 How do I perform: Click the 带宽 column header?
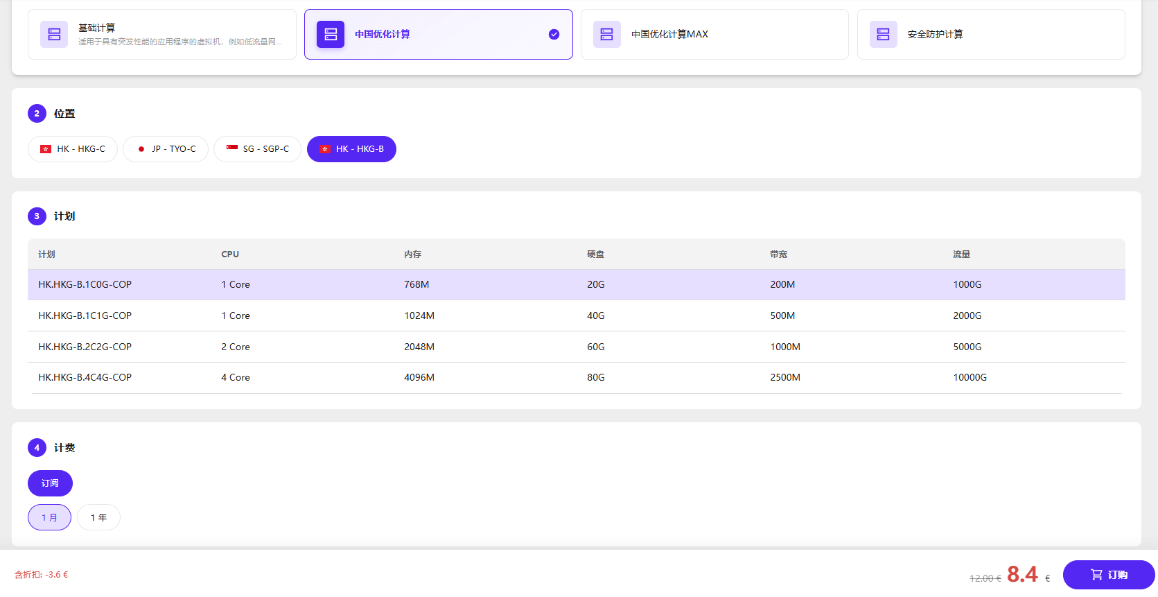pyautogui.click(x=778, y=254)
